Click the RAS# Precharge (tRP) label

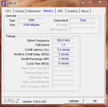pos(35,59)
